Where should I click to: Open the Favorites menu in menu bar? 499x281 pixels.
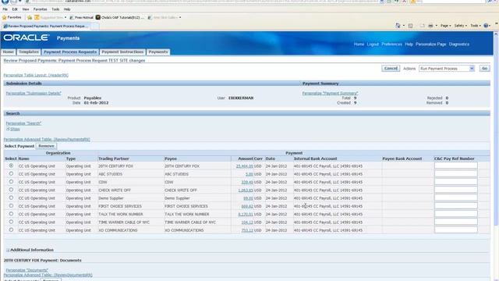[x=40, y=9]
